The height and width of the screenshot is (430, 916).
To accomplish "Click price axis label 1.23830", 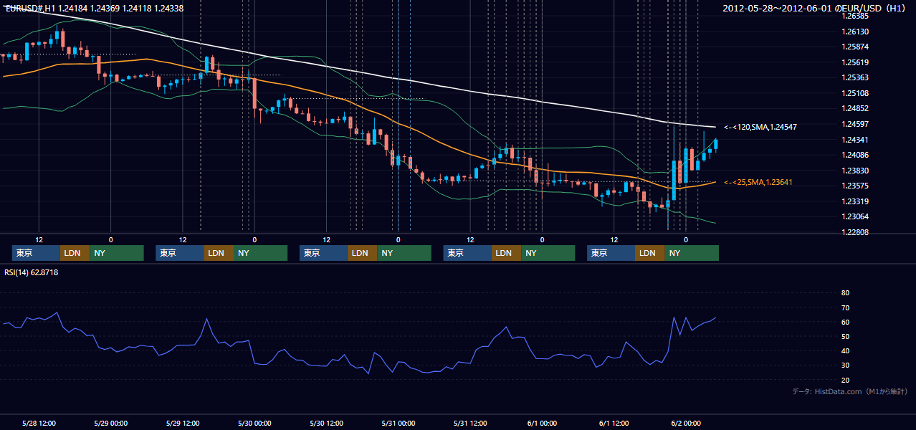I will [x=855, y=171].
